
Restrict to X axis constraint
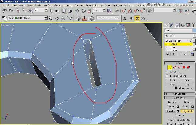point(125,19)
